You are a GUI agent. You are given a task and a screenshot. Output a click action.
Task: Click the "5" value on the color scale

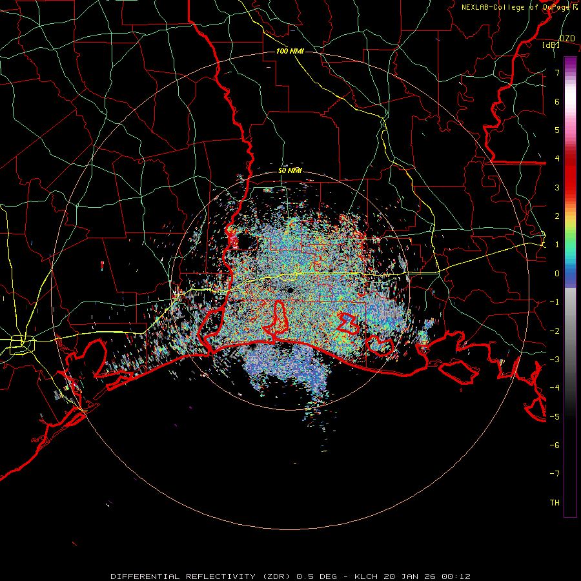coord(557,130)
